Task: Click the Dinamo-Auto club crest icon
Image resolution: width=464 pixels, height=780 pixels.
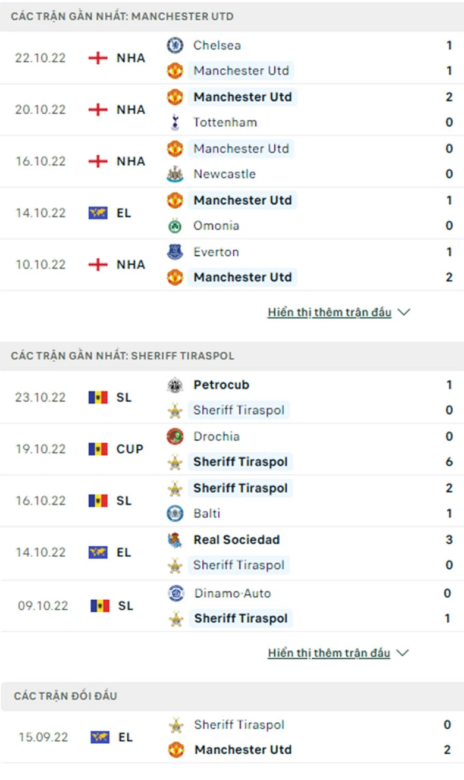Action: coord(175,593)
